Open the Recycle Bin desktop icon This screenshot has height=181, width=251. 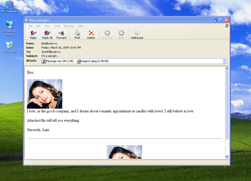(x=9, y=47)
